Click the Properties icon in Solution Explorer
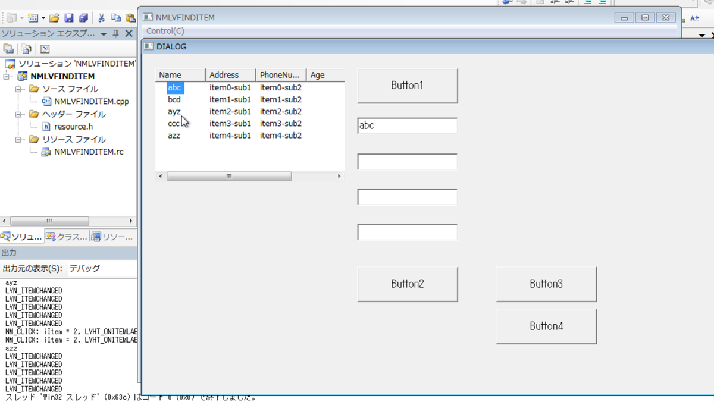Image resolution: width=714 pixels, height=405 pixels. [8, 49]
